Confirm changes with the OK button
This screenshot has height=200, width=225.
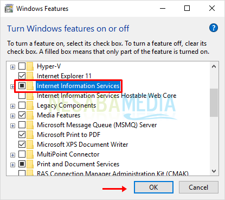(153, 187)
